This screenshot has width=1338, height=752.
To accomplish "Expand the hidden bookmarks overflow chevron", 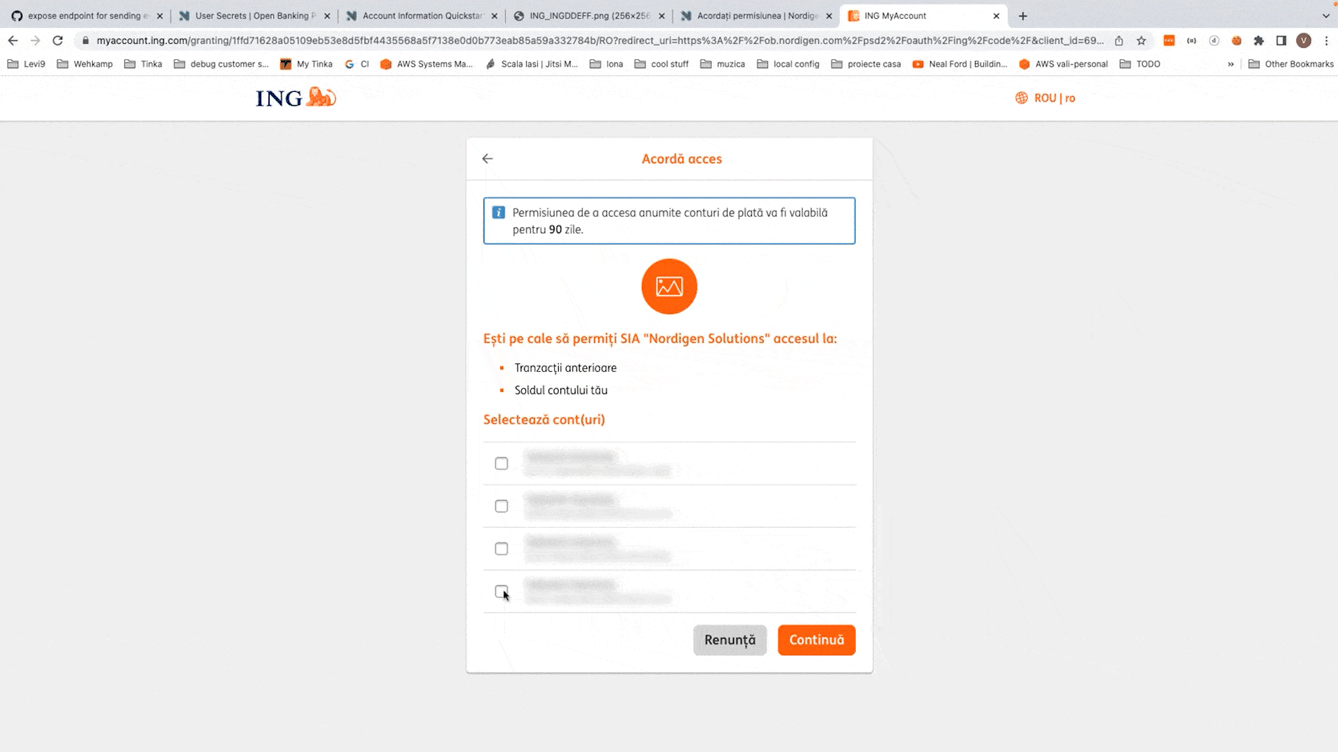I will tap(1231, 64).
